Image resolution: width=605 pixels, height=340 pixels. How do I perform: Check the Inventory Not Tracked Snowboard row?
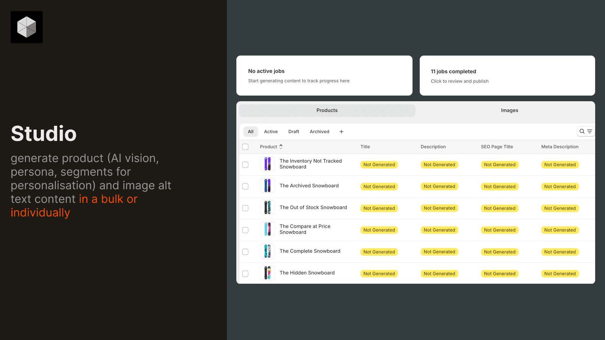(245, 165)
